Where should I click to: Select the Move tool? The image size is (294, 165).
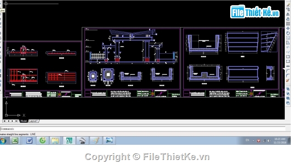click(288, 28)
